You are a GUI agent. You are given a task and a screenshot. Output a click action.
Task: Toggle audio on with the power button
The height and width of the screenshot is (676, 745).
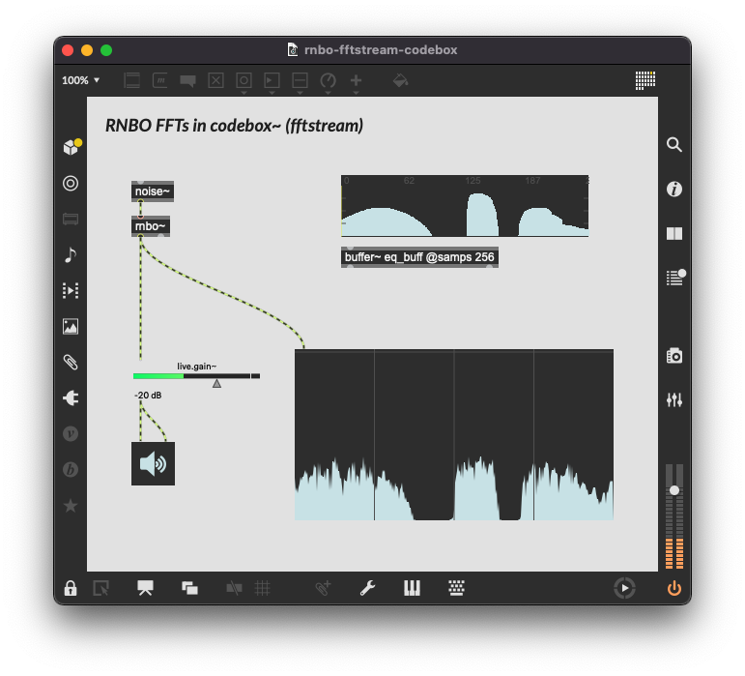tap(674, 588)
